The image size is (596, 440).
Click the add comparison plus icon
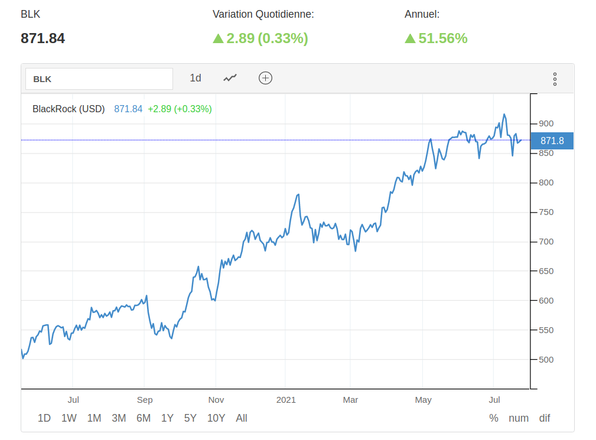266,78
